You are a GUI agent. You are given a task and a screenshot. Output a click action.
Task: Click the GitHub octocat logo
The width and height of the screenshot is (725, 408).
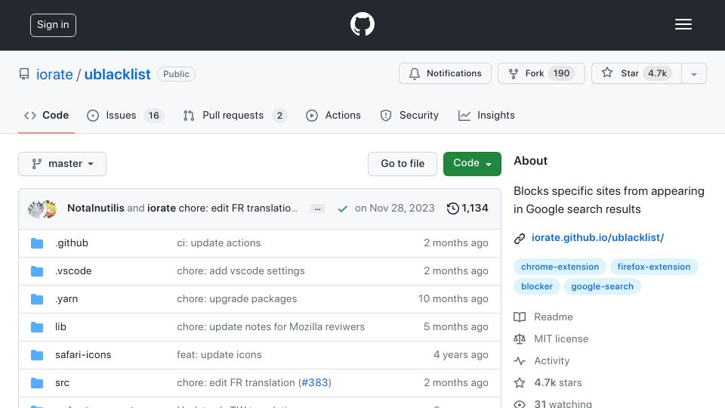pos(362,24)
